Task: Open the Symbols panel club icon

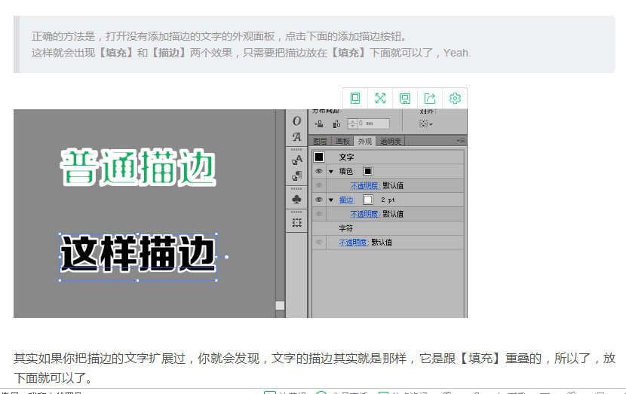Action: point(296,199)
